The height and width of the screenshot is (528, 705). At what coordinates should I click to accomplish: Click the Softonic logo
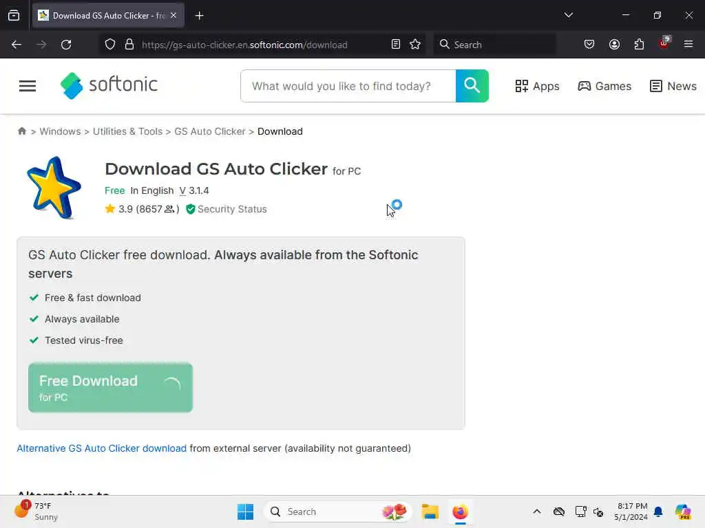click(109, 85)
